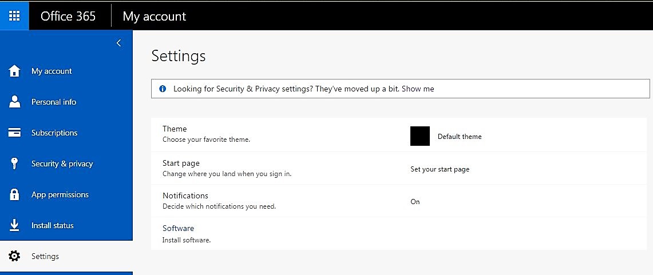Screen dimensions: 653x275
Task: Click the credit card Subscriptions icon
Action: coord(14,133)
